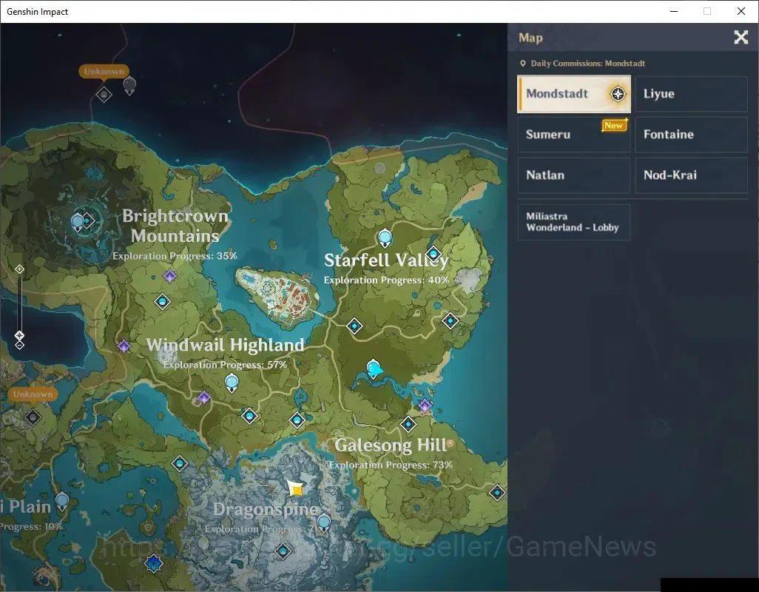Click the blue star emblem southwest of Dragonspine
Image resolution: width=759 pixels, height=592 pixels.
coord(153,563)
